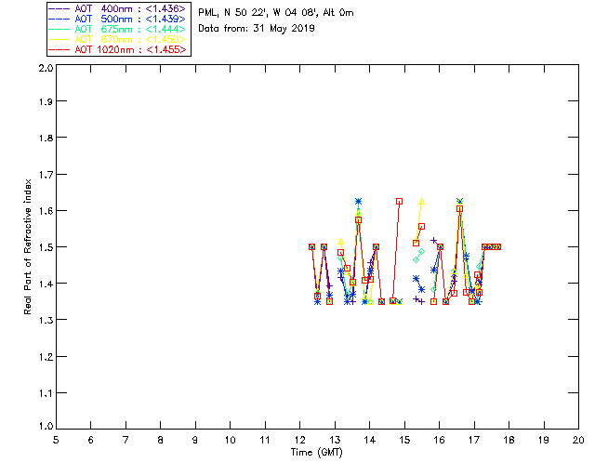Click the 9 x-axis tick label
This screenshot has height=476, width=595.
click(x=195, y=440)
